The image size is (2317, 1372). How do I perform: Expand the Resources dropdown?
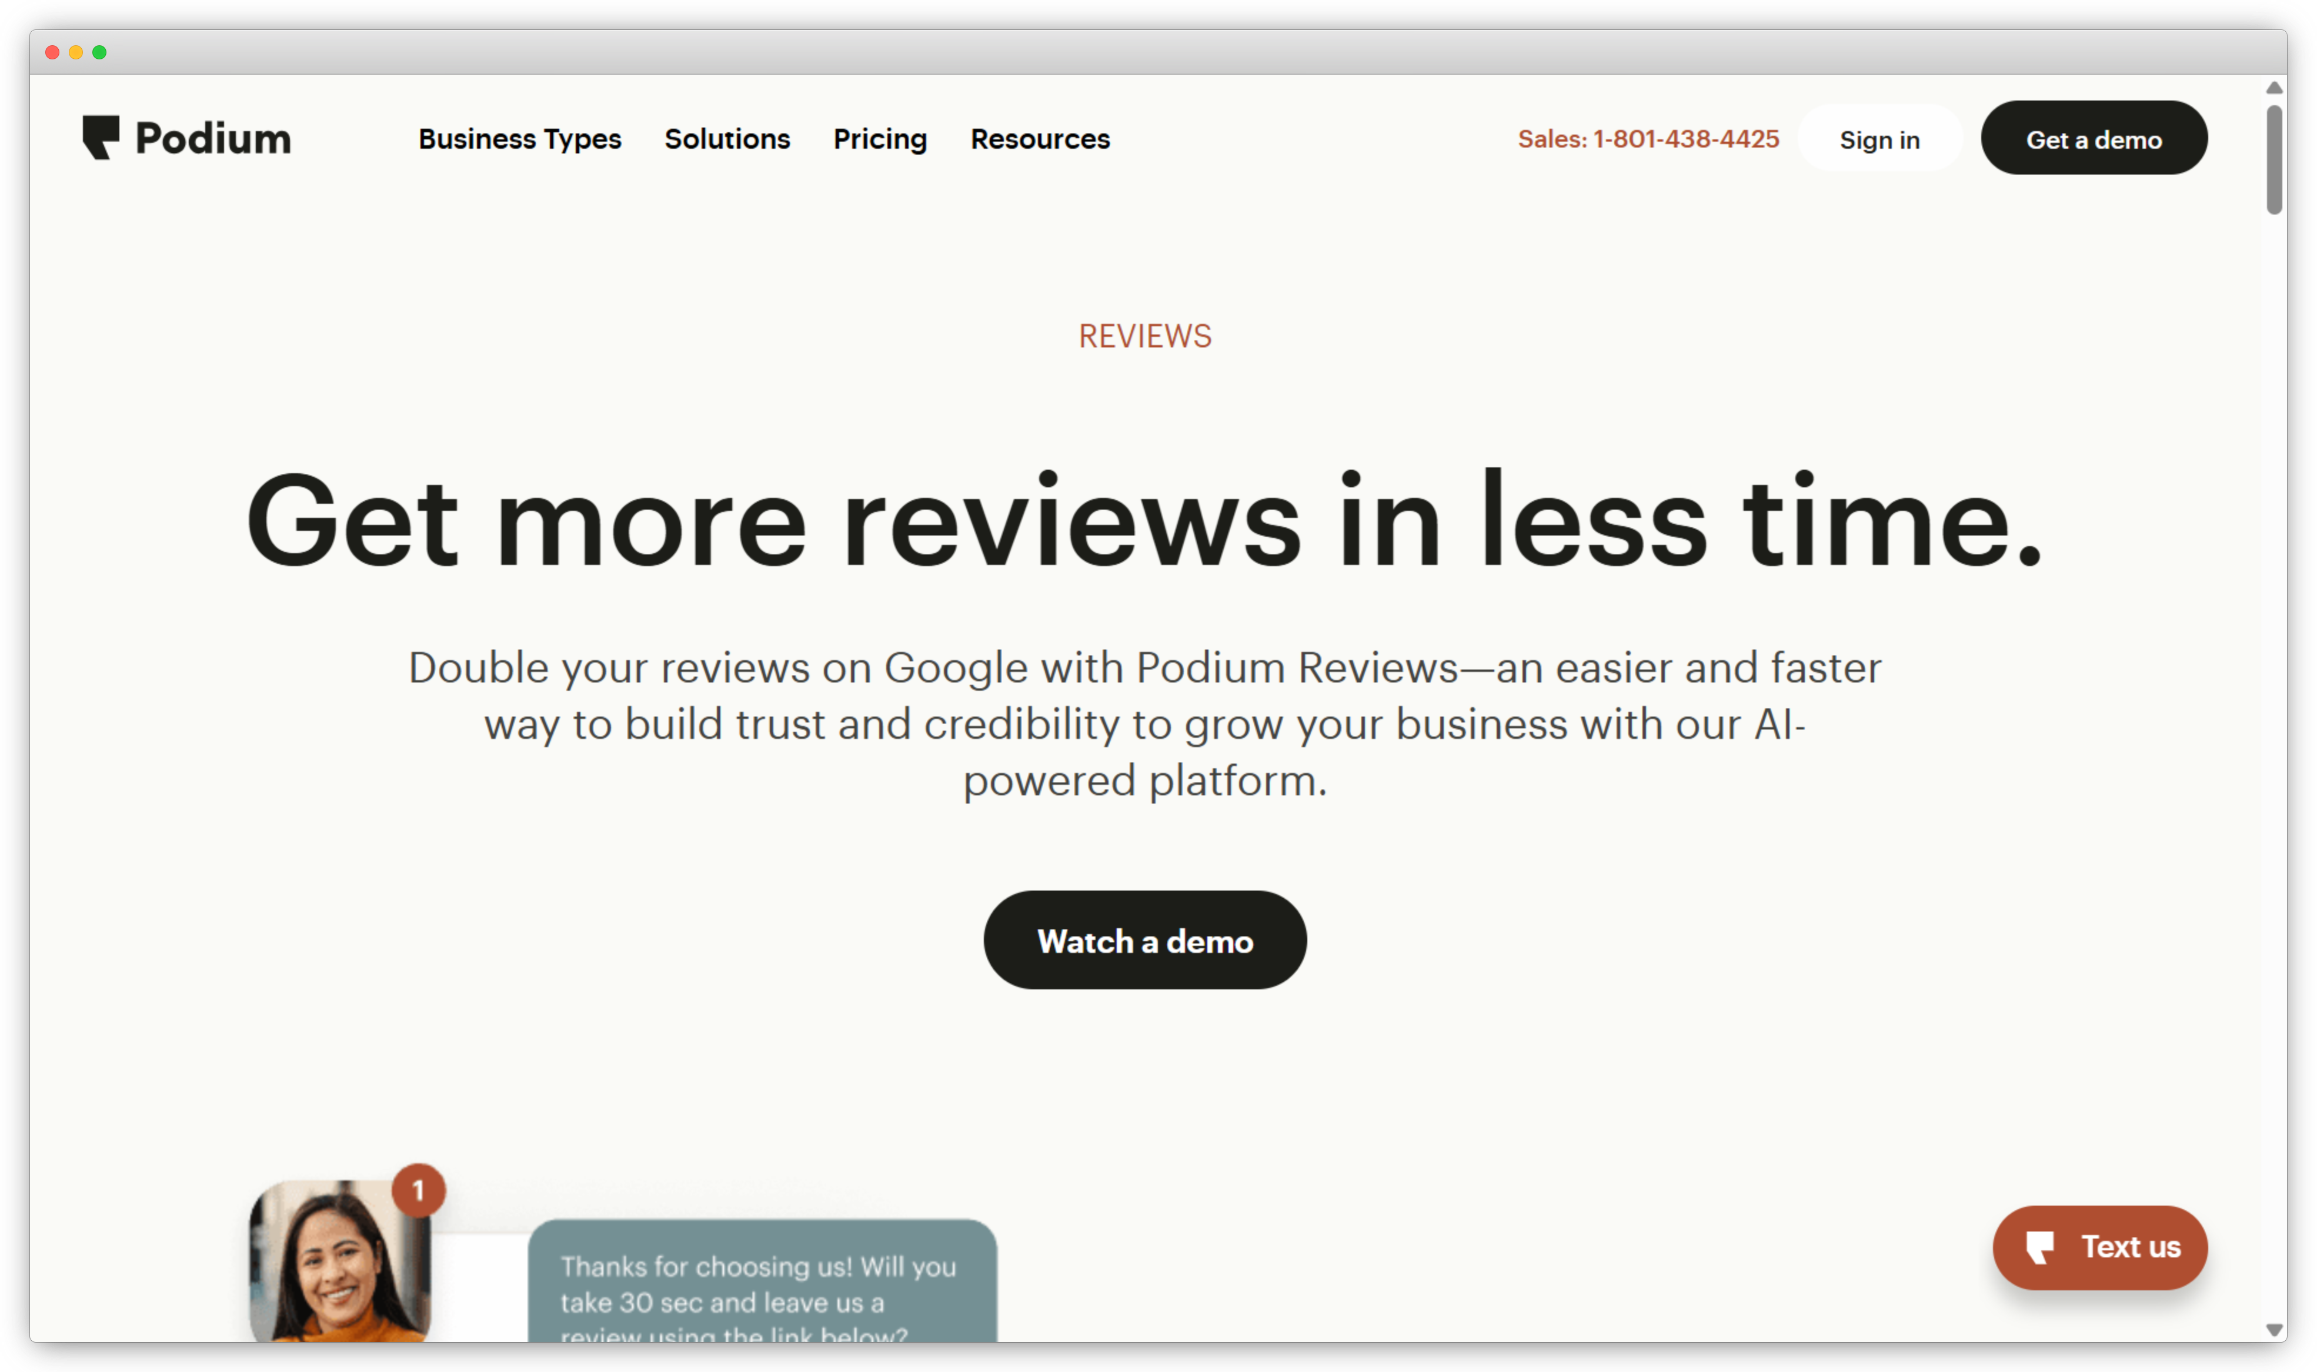click(x=1039, y=139)
